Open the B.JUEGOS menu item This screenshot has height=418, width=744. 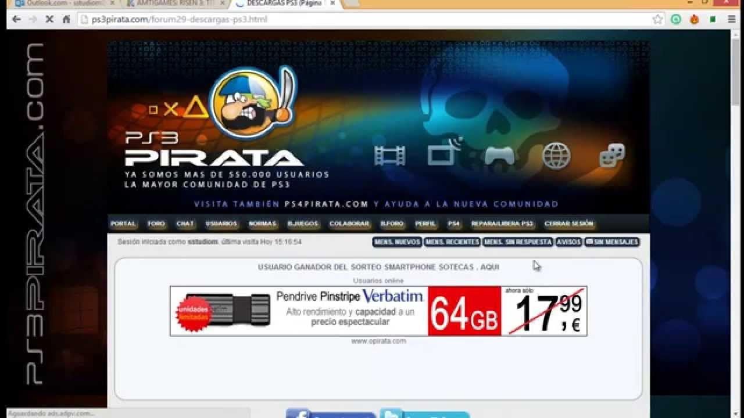[303, 224]
